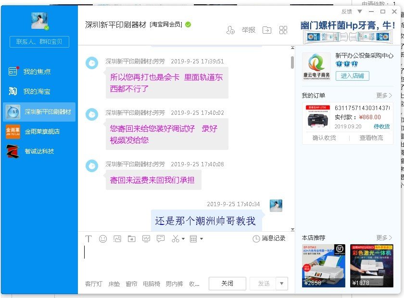
Task: Click the picture icon to send an image
Action: (x=118, y=238)
